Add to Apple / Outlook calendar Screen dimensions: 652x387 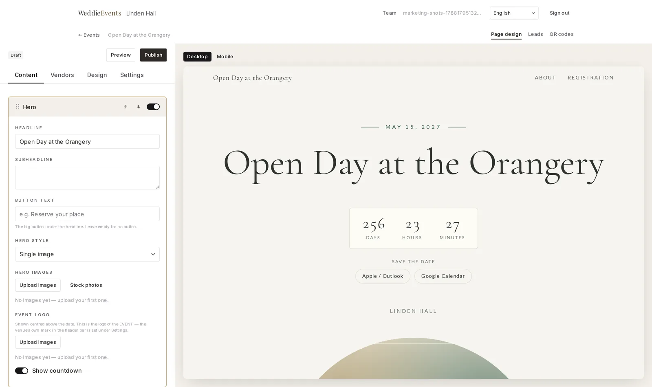click(383, 276)
